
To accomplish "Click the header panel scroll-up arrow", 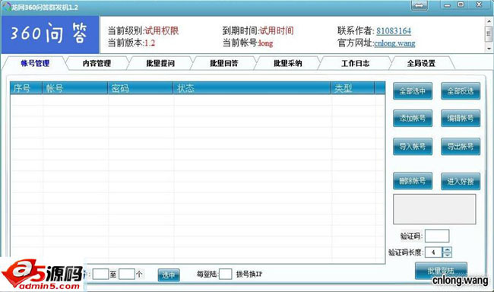I will point(489,21).
